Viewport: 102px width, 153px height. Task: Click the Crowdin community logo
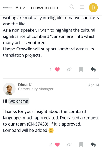[x=8, y=8]
